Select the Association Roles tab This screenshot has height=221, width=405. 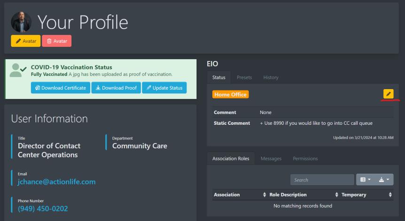point(231,159)
